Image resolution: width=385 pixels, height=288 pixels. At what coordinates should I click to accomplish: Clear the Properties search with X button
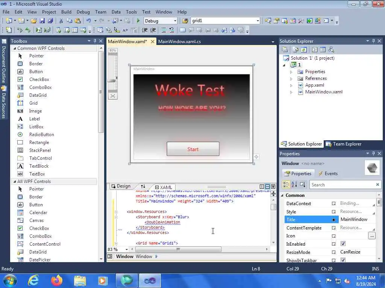[x=377, y=184]
